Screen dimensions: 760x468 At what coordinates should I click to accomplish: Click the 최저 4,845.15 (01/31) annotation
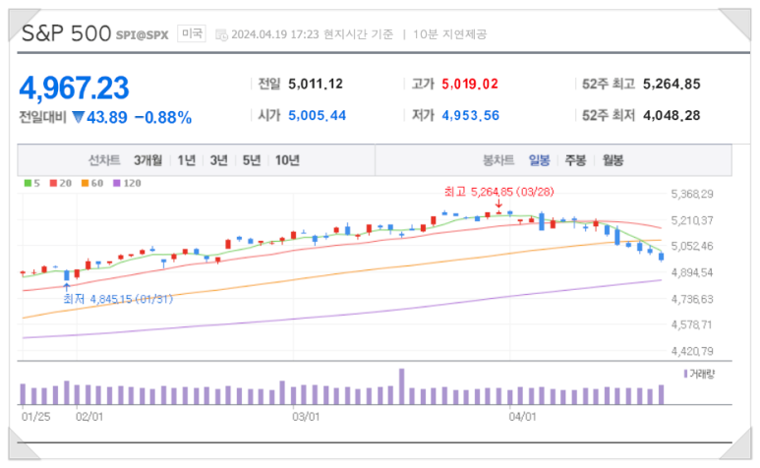pos(118,300)
